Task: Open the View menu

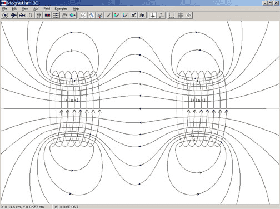Action: click(25, 9)
